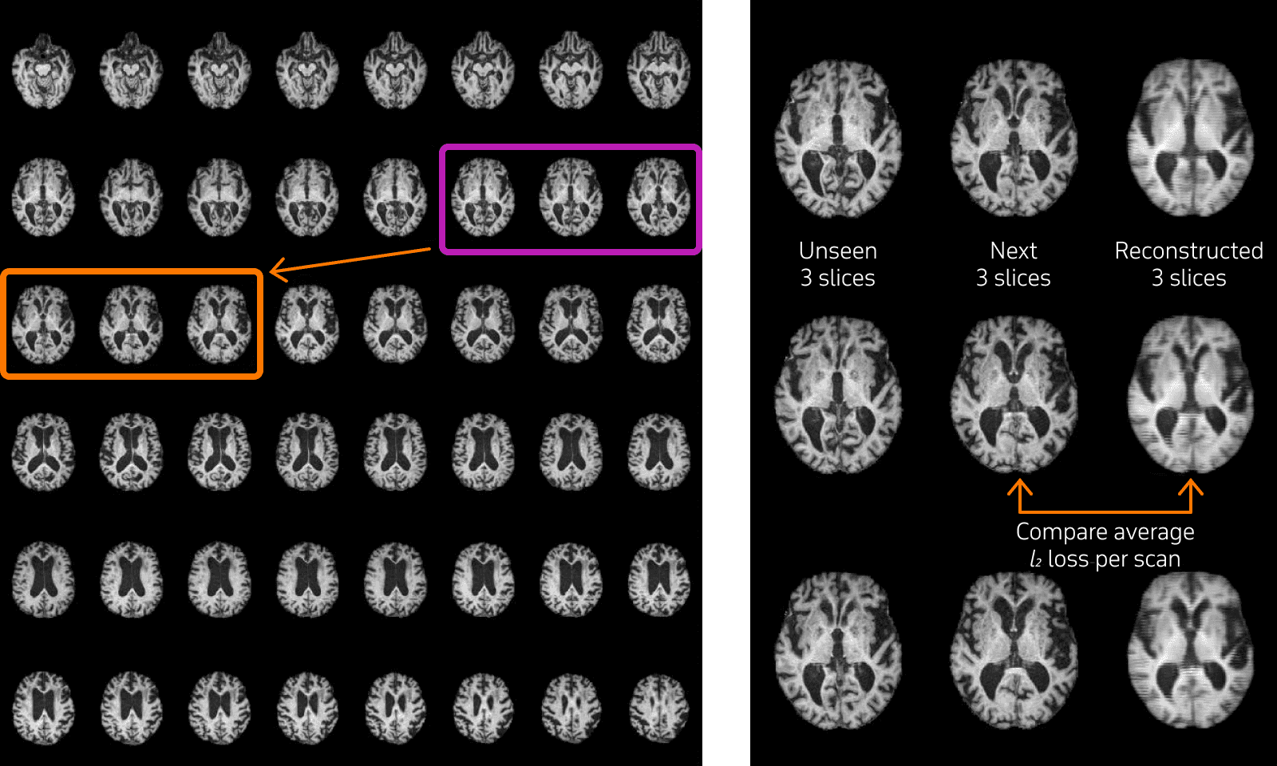The image size is (1277, 766).
Task: Pick last slice in the grid's fourth row
Action: 658,452
